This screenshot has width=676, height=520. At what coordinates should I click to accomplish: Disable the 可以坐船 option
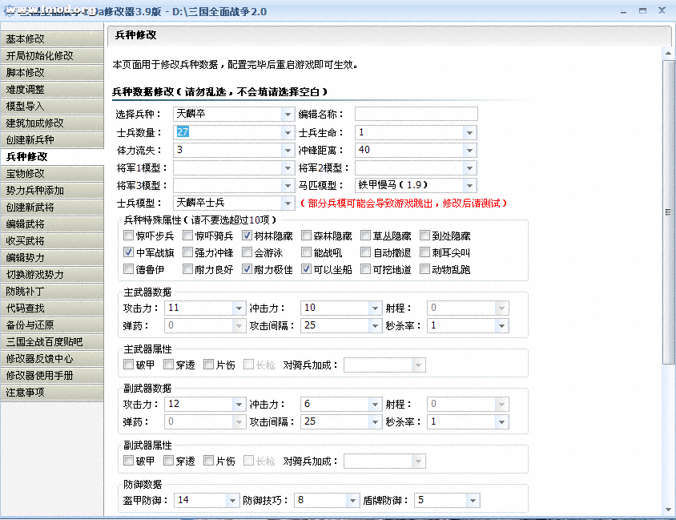[x=307, y=270]
